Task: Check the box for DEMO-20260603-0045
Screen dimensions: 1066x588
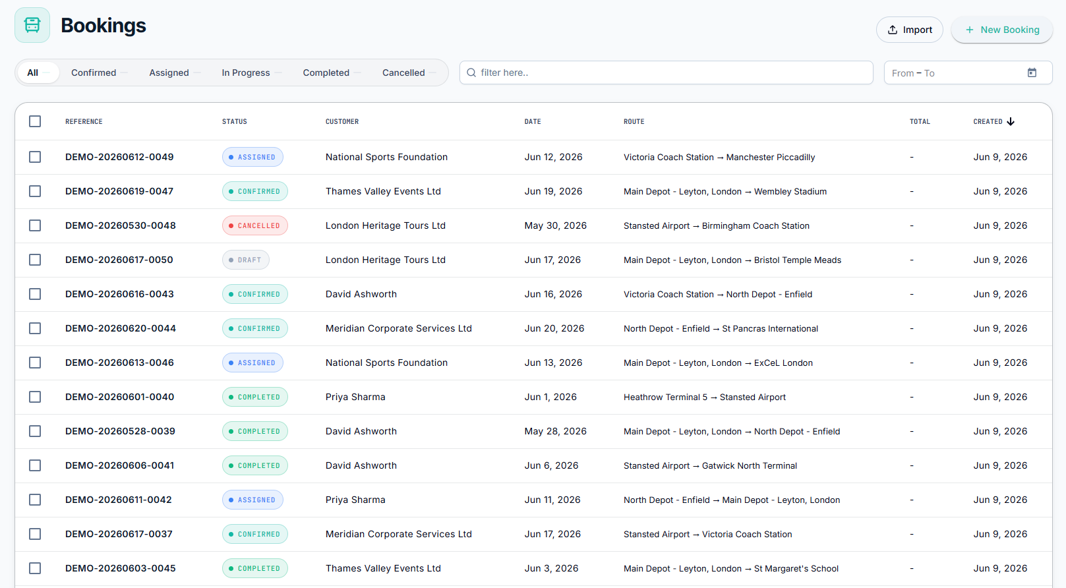Action: [x=35, y=568]
